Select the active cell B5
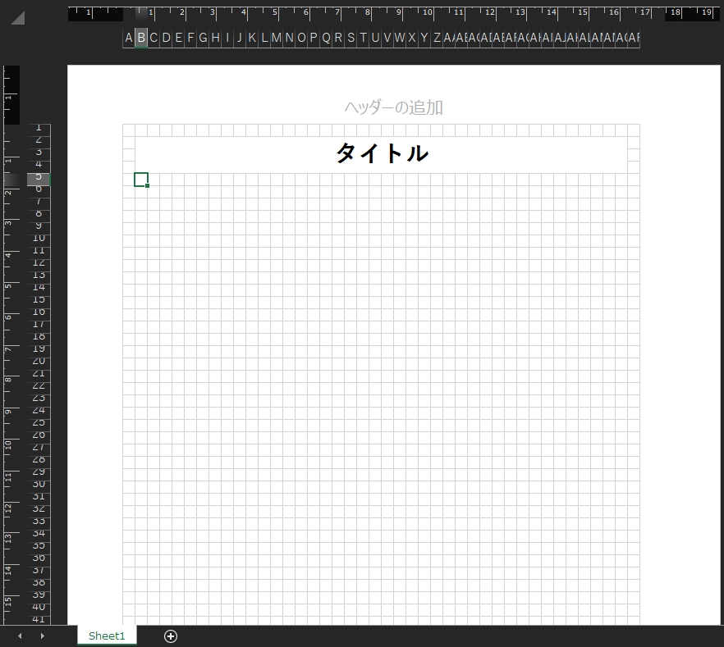This screenshot has height=647, width=724. (x=141, y=180)
